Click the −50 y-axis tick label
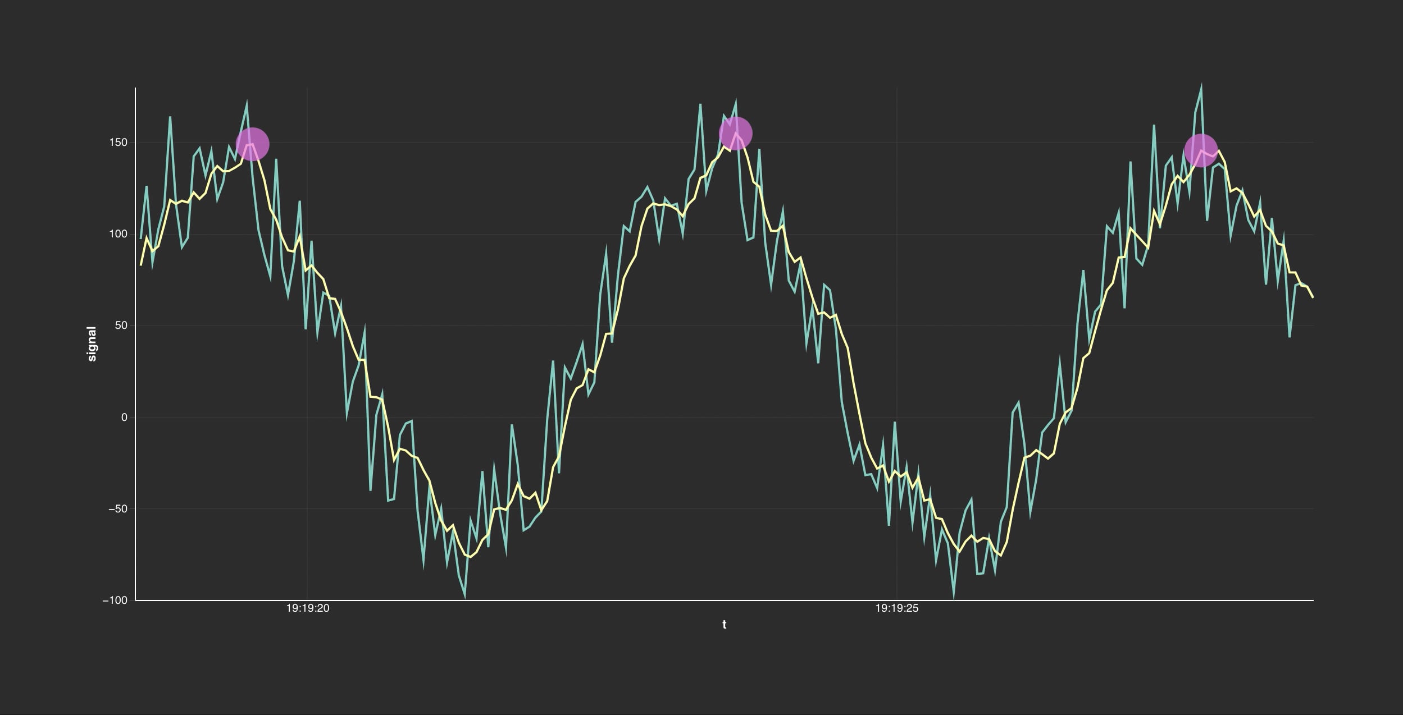Screen dimensions: 1403x715 (118, 509)
